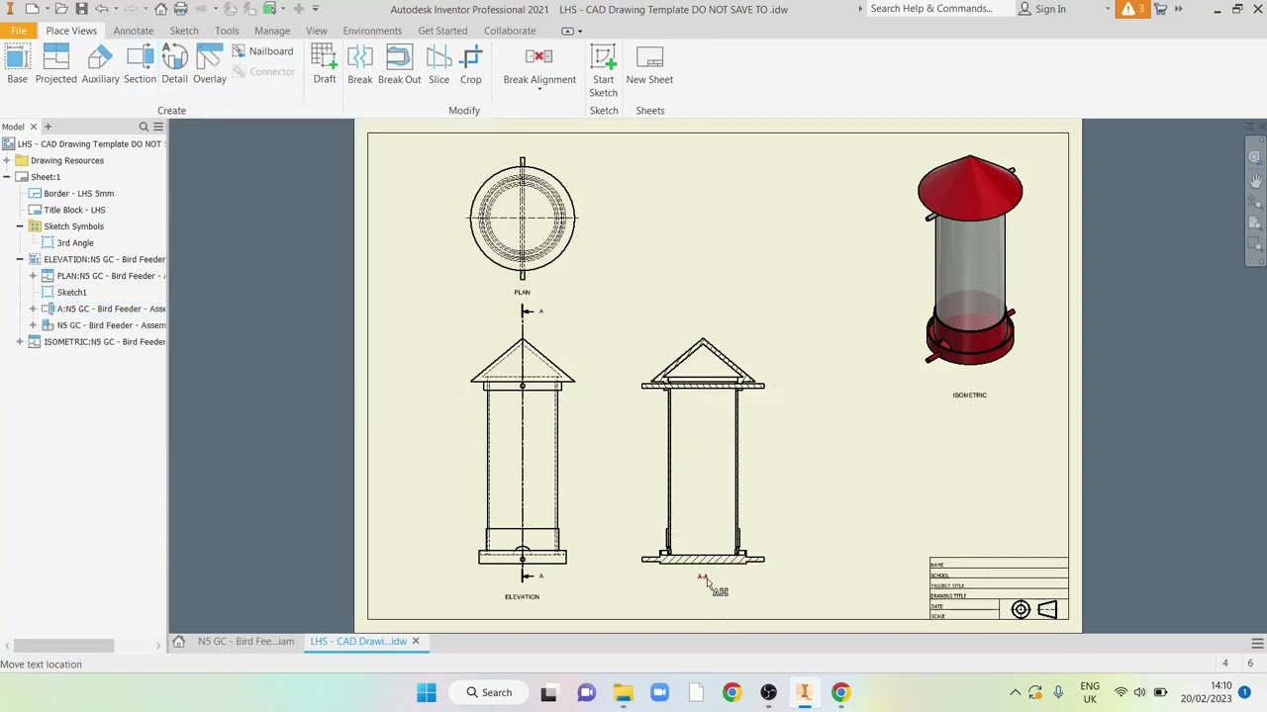This screenshot has width=1267, height=712.
Task: Switch to the Sketch ribbon tab
Action: pyautogui.click(x=184, y=31)
